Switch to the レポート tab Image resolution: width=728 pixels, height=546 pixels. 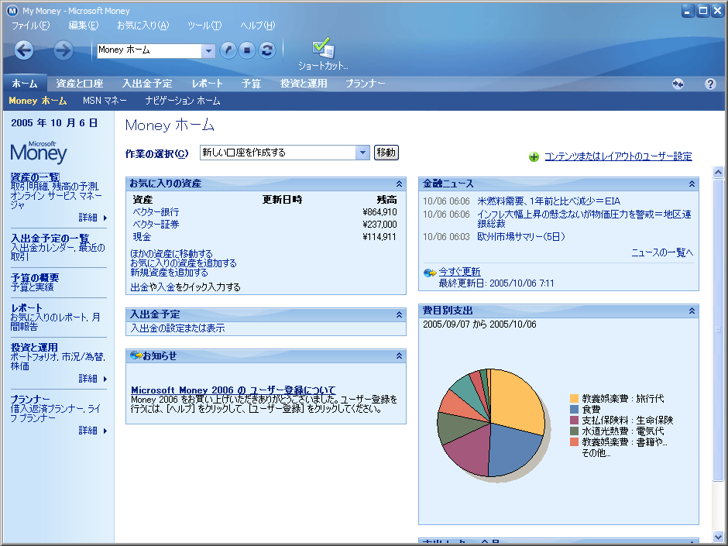click(x=207, y=84)
